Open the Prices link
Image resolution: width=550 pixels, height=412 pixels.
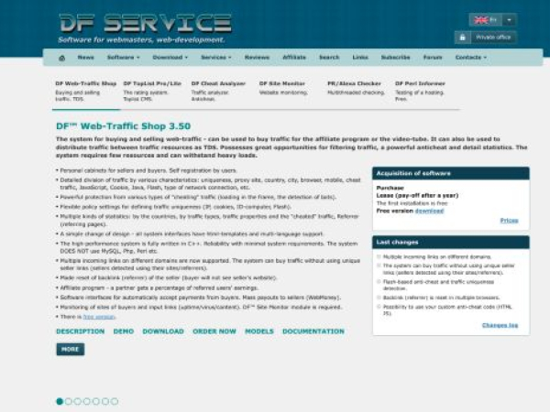click(509, 221)
